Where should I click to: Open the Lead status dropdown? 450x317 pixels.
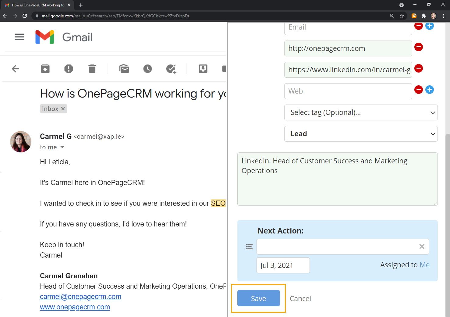(x=361, y=134)
